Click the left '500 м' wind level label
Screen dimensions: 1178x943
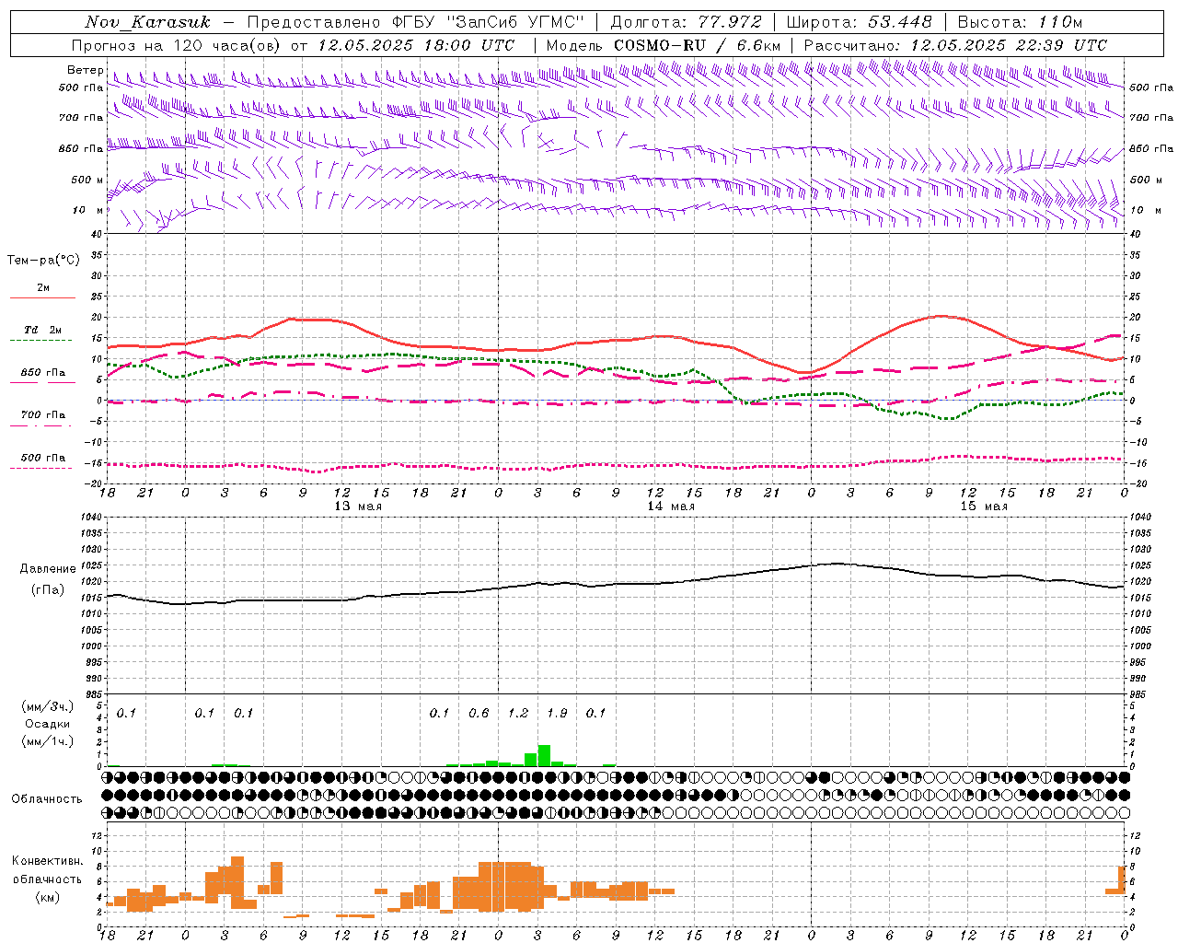[88, 180]
